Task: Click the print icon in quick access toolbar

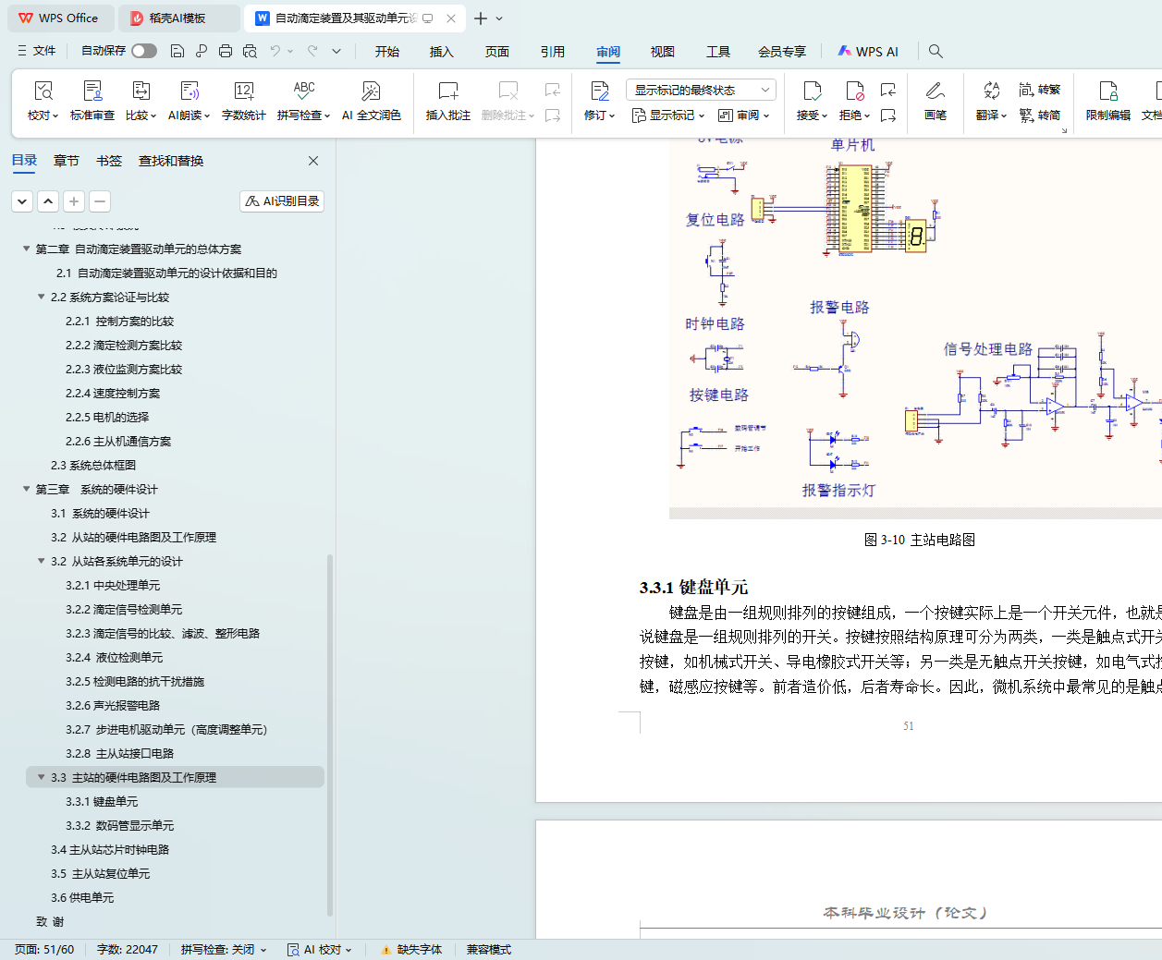Action: (226, 52)
